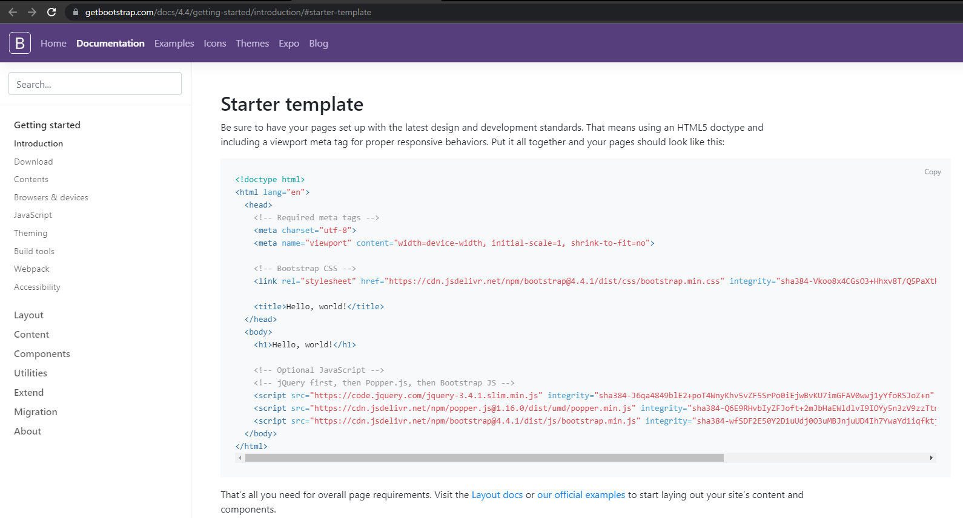Expand the Content sidebar section
Screen dimensions: 963x518
click(x=31, y=335)
